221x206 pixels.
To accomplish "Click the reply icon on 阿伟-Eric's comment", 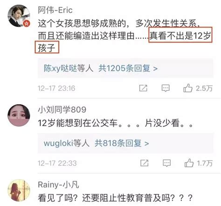I will point(166,88).
